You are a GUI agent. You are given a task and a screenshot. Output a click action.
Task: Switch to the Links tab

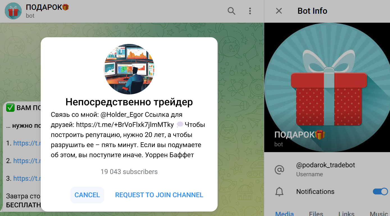pos(346,213)
